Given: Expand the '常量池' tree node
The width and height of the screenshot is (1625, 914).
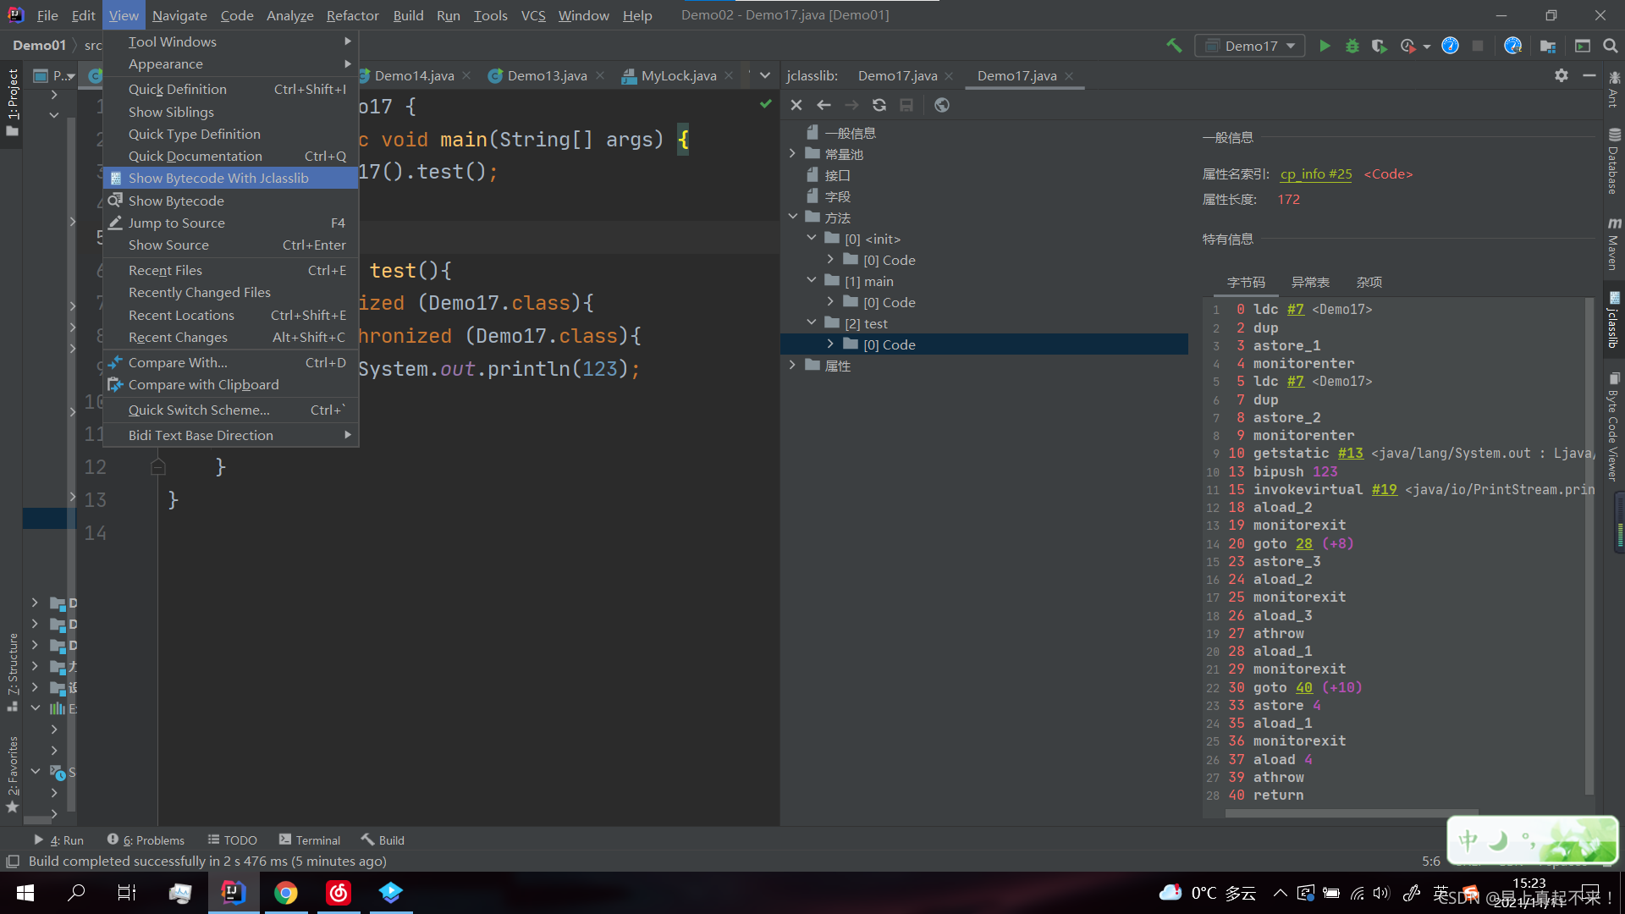Looking at the screenshot, I should (791, 153).
